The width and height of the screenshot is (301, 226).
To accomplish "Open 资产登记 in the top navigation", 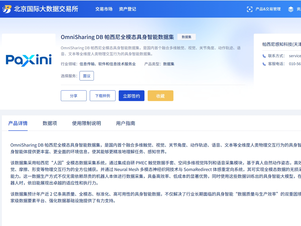I will pos(128,9).
